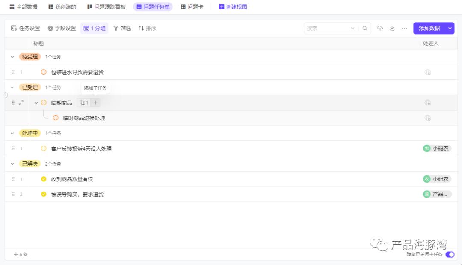The width and height of the screenshot is (462, 265).
Task: Switch to the 问题跟踪看板 view tab
Action: click(107, 7)
